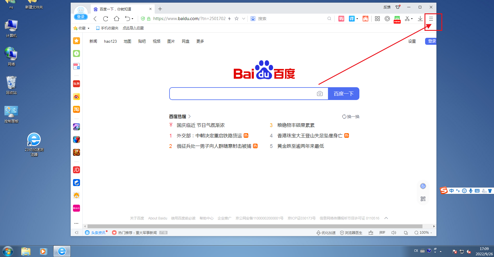The width and height of the screenshot is (494, 257).
Task: Open Baidu 网盘 nav link
Action: pos(186,41)
